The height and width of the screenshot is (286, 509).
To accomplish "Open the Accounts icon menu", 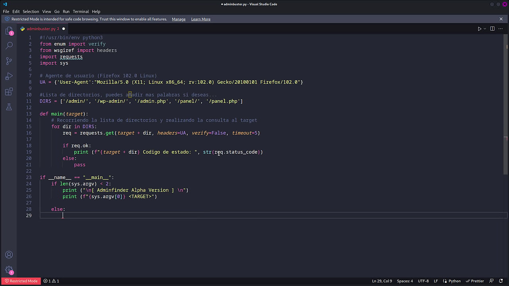I will pyautogui.click(x=9, y=255).
